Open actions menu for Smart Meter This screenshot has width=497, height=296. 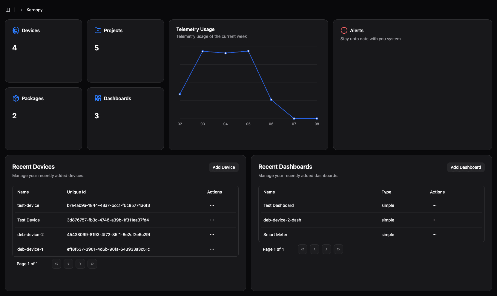(435, 235)
